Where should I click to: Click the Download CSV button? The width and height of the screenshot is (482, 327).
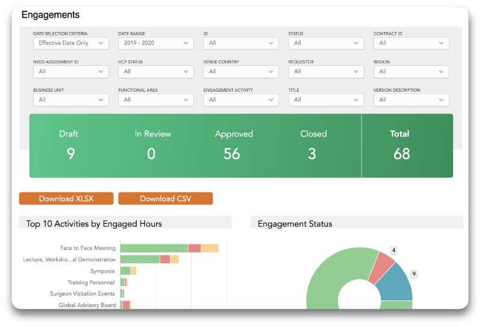pyautogui.click(x=165, y=198)
